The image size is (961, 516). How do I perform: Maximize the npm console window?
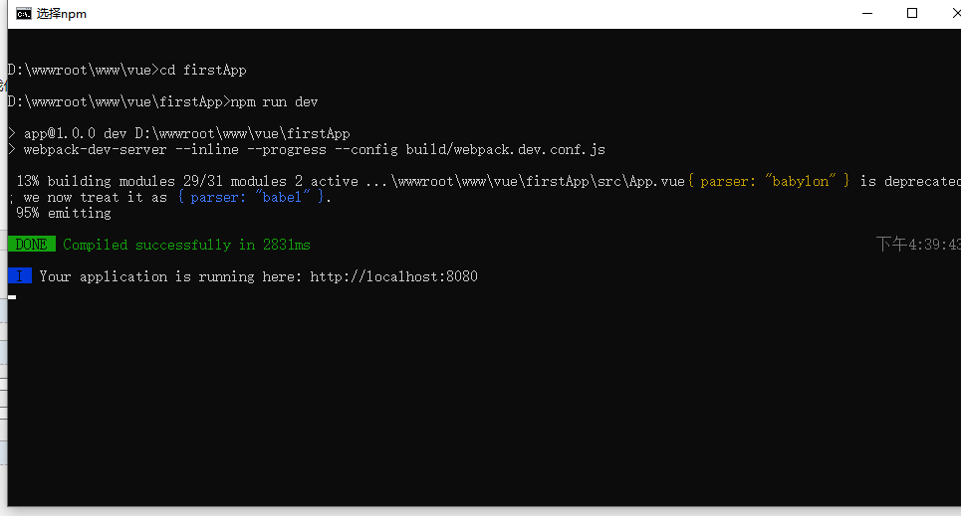[912, 13]
